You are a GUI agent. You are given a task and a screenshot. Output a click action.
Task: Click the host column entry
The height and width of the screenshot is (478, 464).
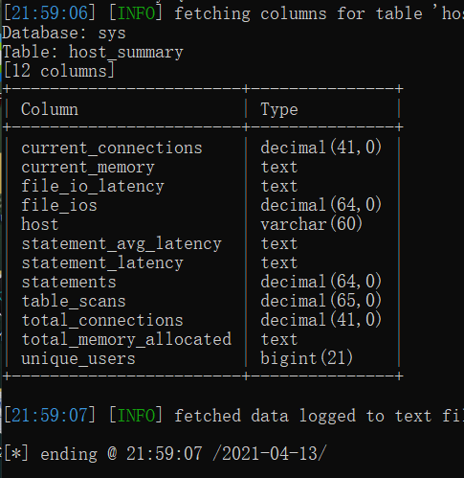click(40, 224)
